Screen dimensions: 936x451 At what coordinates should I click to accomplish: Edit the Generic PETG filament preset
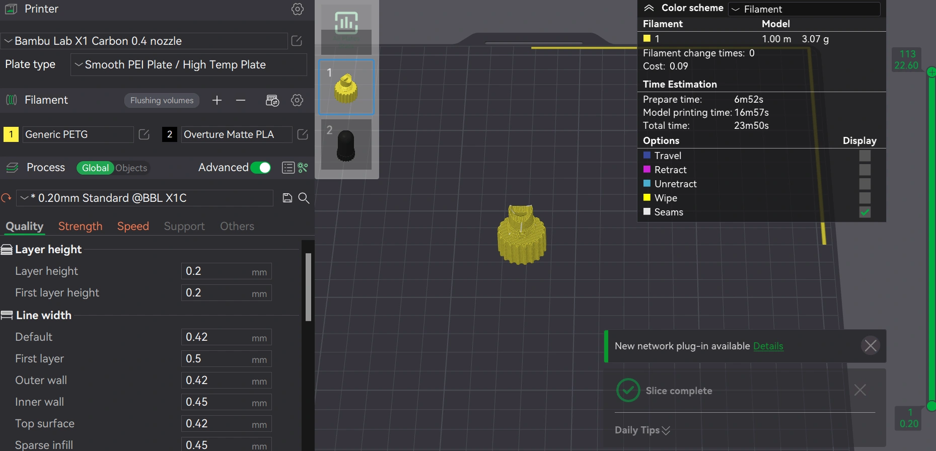(x=144, y=134)
